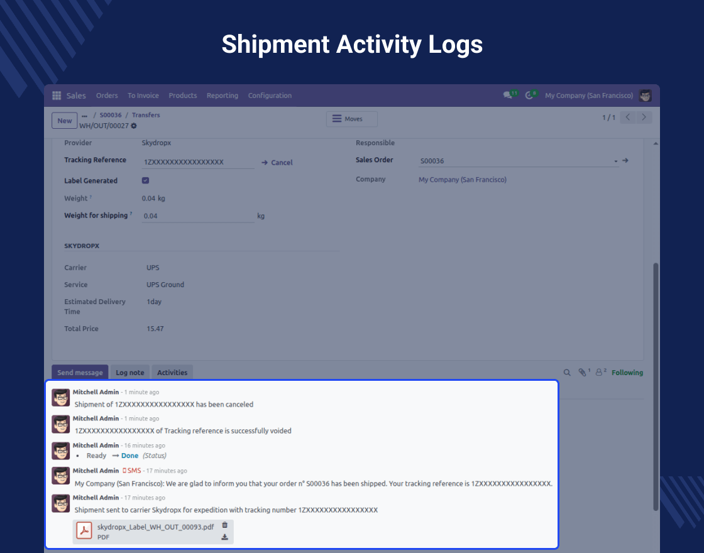Click the Total Price 15.47 value
This screenshot has width=704, height=553.
(x=155, y=329)
